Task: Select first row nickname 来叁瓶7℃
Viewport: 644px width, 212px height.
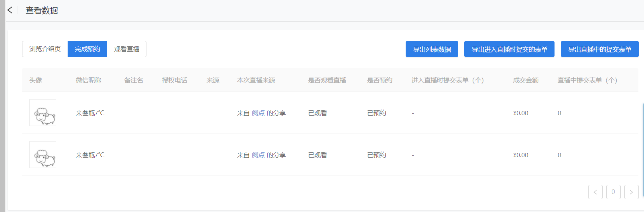Action: coord(90,113)
